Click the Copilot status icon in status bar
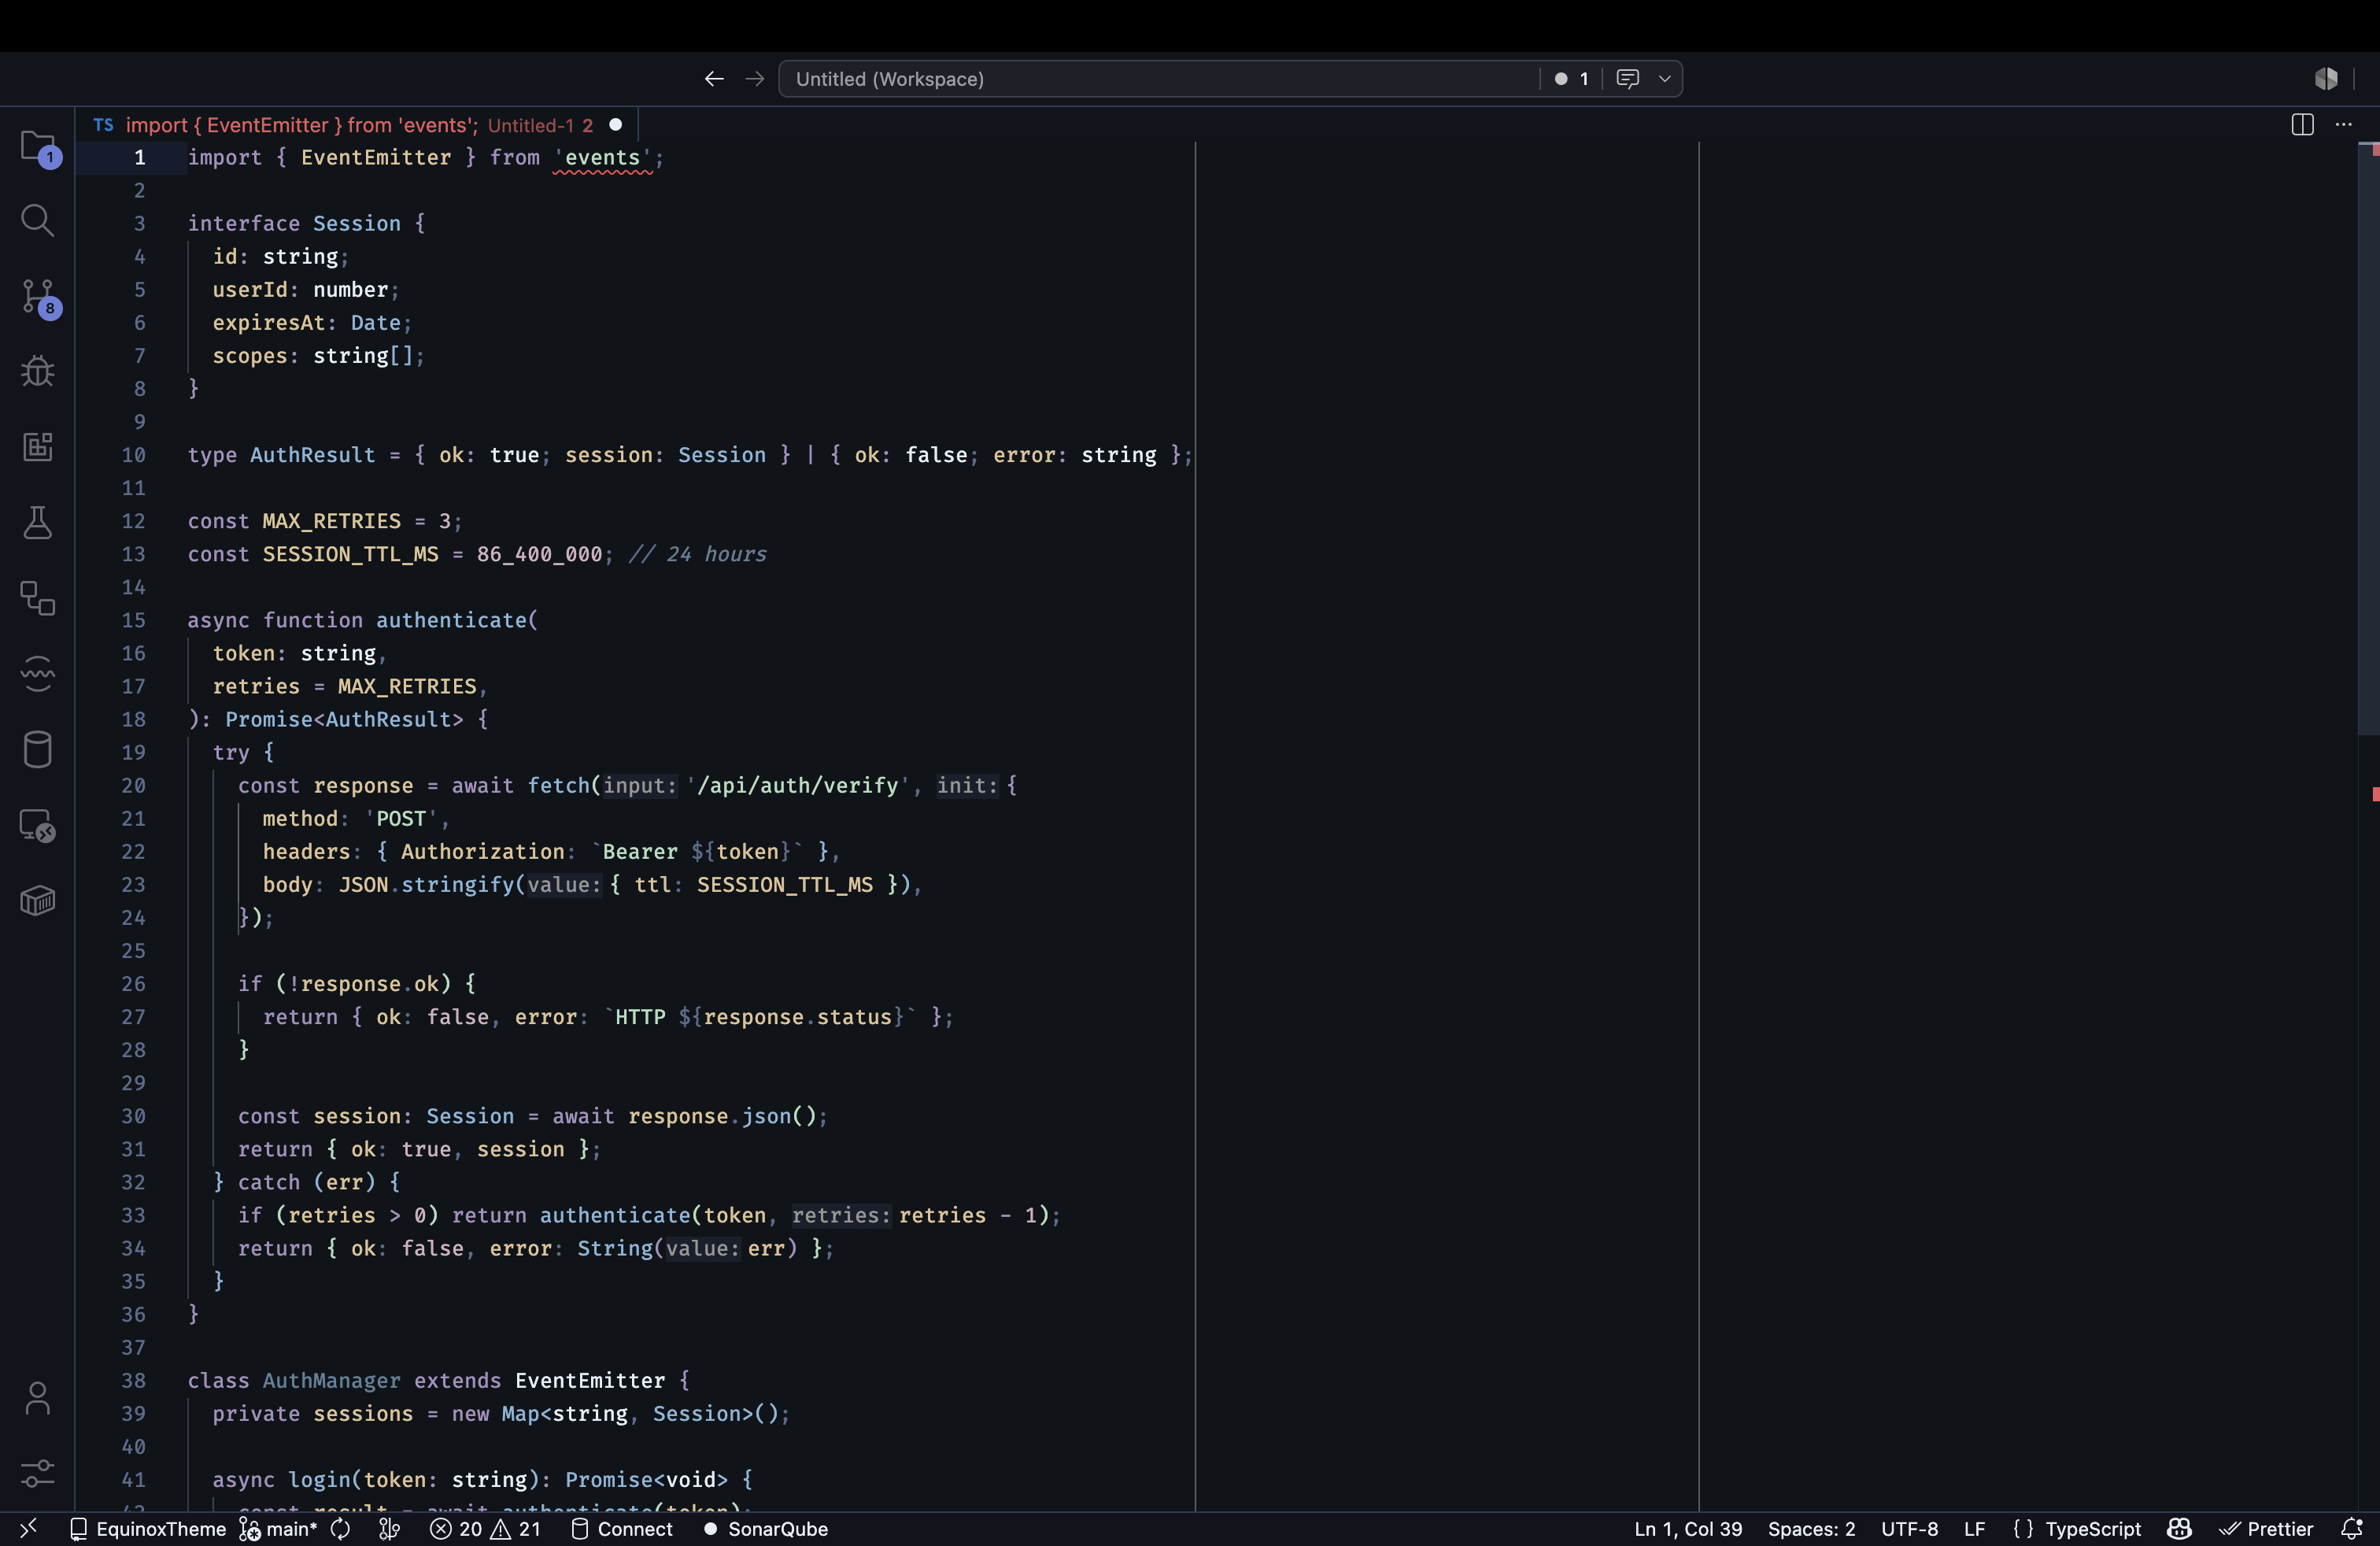Image resolution: width=2380 pixels, height=1546 pixels. click(x=2179, y=1529)
